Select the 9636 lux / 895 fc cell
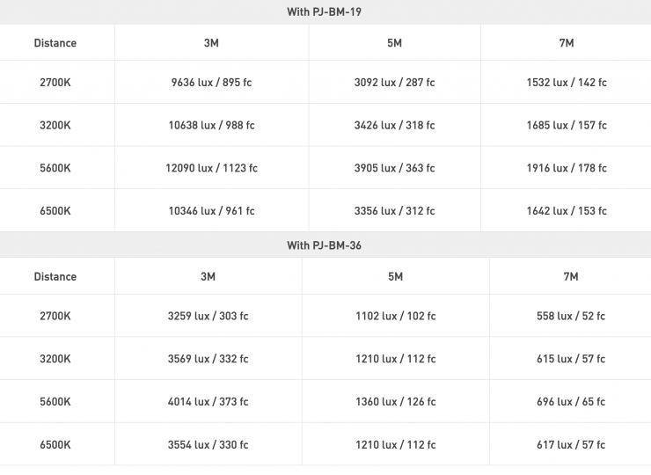 [x=212, y=83]
